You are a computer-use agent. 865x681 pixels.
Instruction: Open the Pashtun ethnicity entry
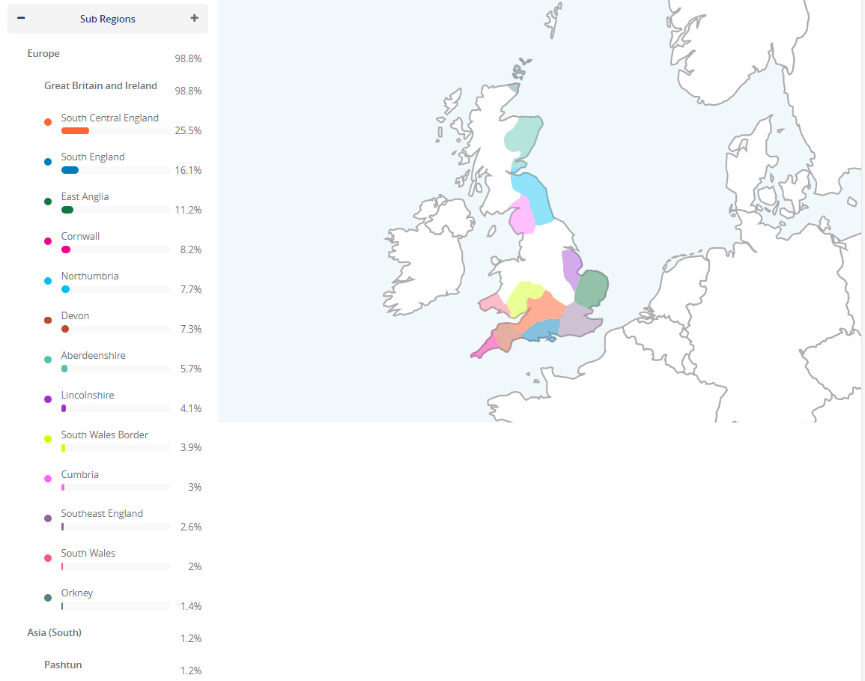point(62,665)
